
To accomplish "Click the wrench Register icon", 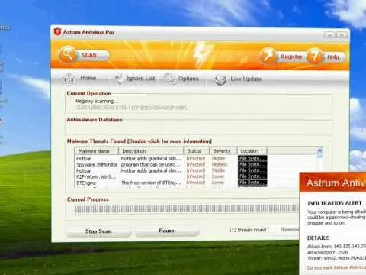I will pos(268,56).
